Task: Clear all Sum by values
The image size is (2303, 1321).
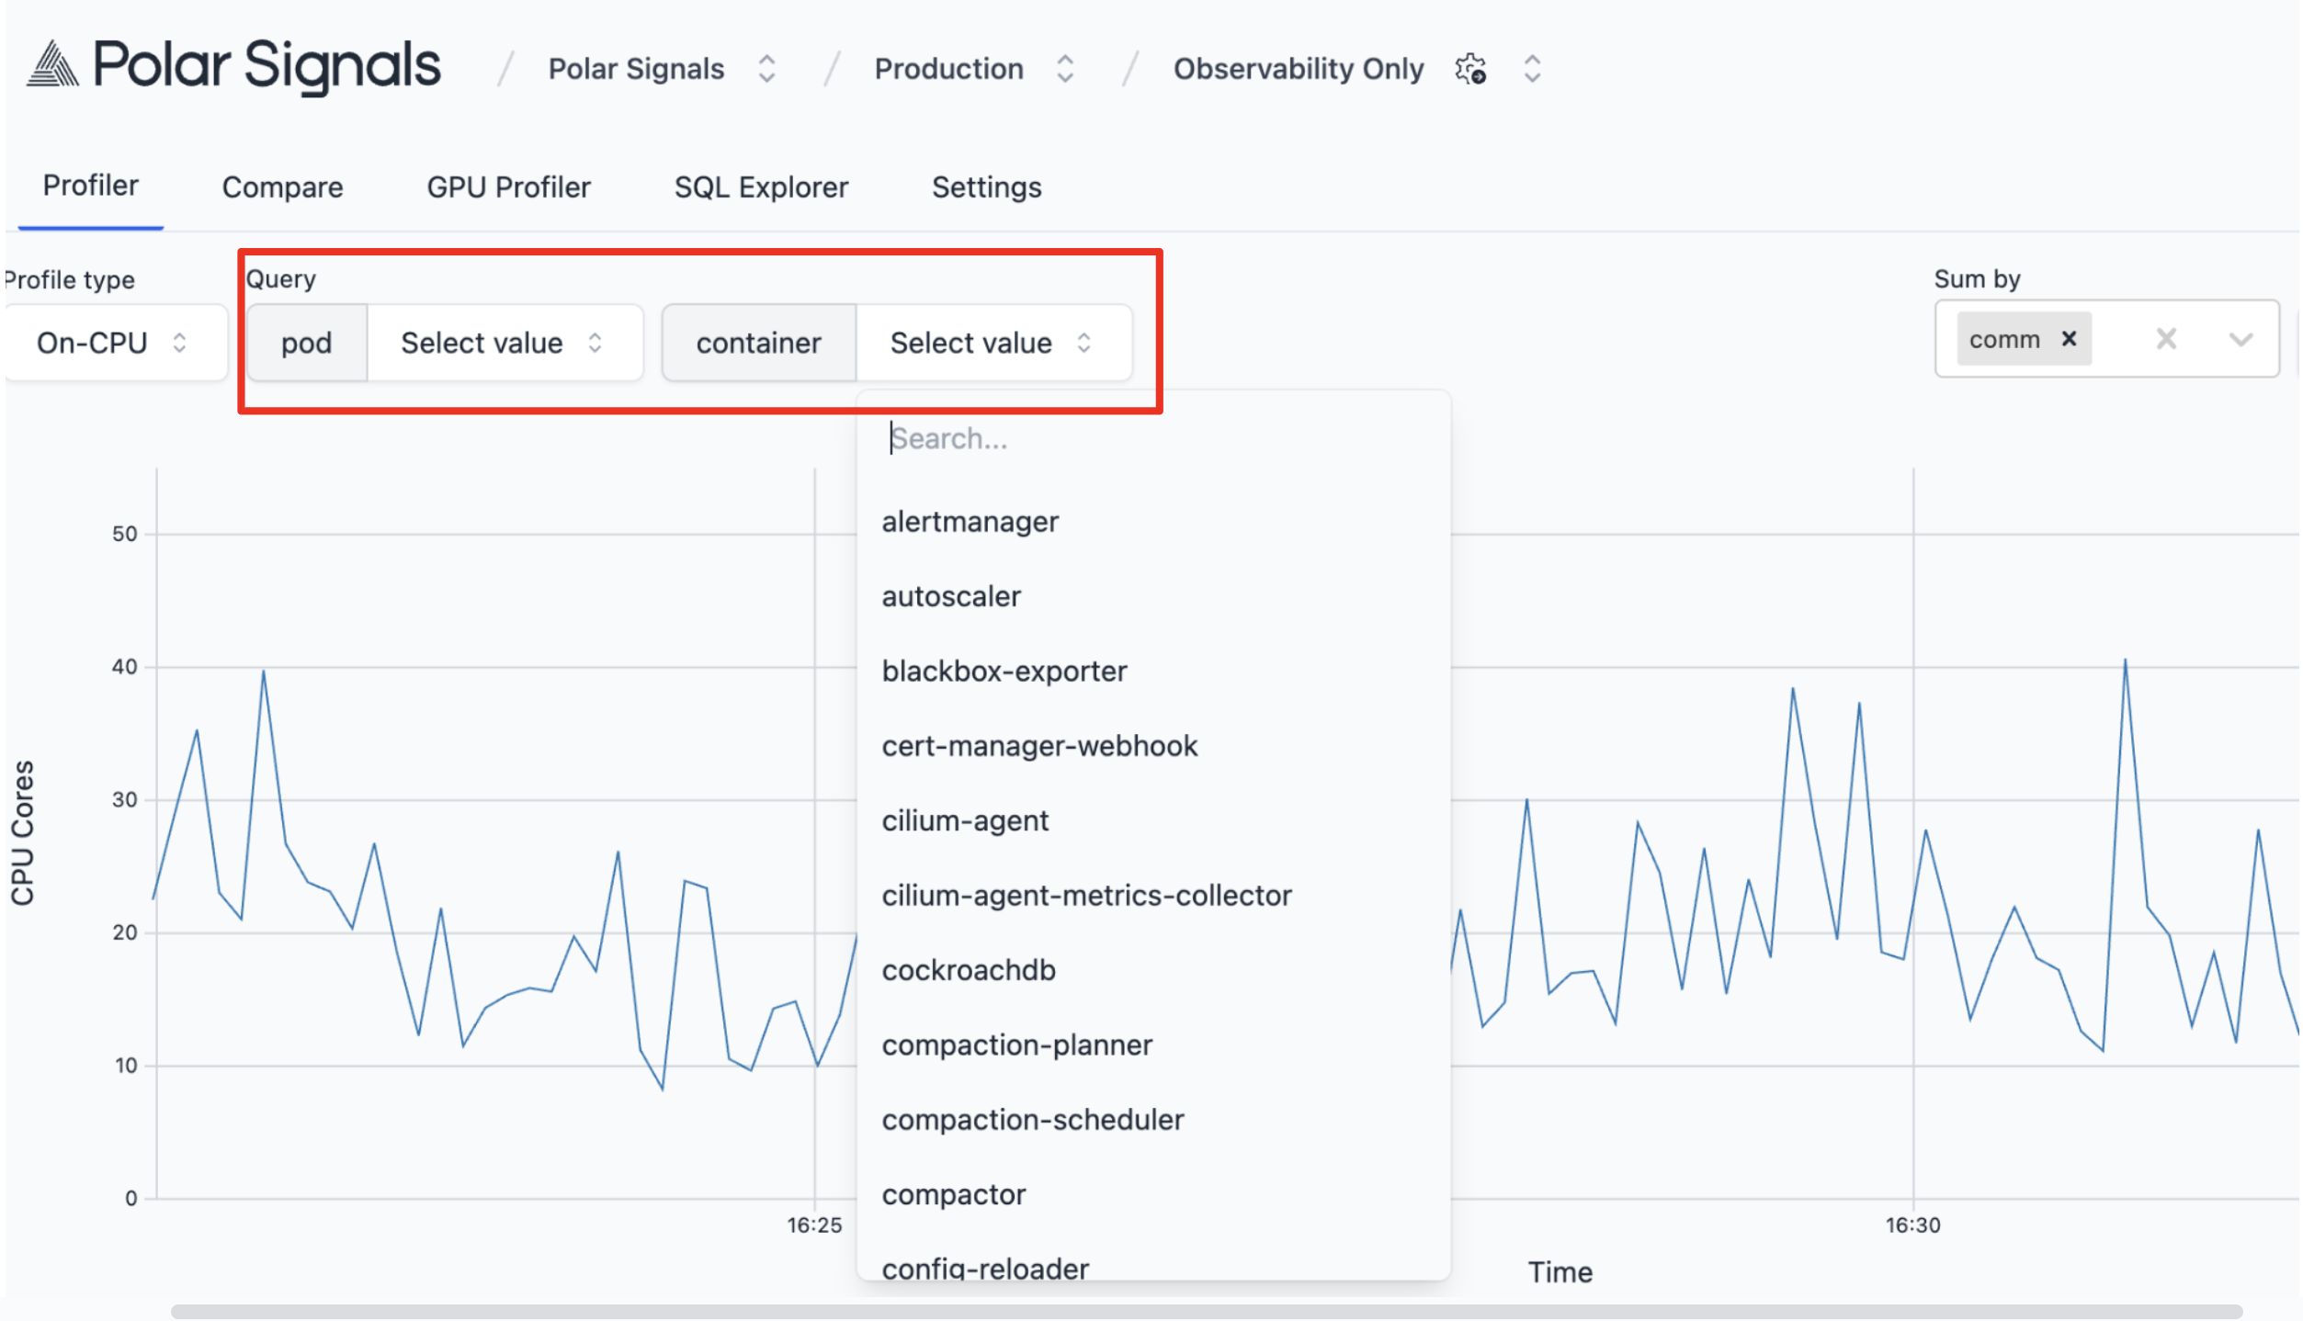Action: (2166, 339)
